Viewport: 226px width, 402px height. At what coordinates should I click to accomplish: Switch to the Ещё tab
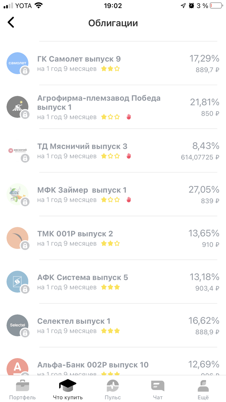click(x=203, y=385)
